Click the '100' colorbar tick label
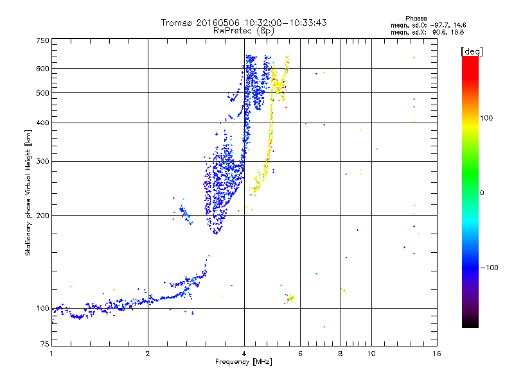This screenshot has height=385, width=514. point(486,118)
